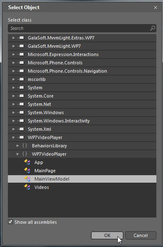Collapse the WP7VideoPlayer namespace node
The width and height of the screenshot is (163, 247).
click(17, 154)
